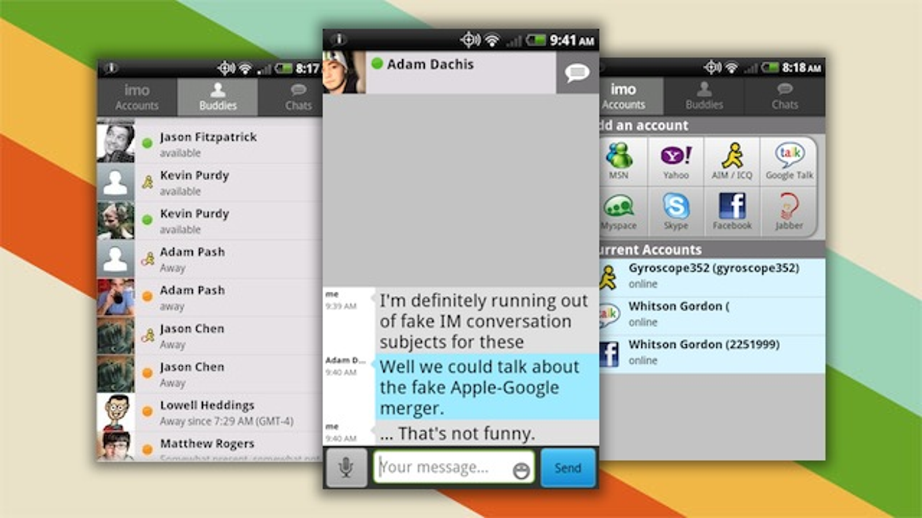The image size is (922, 518).
Task: Add a Yahoo account
Action: tap(676, 161)
